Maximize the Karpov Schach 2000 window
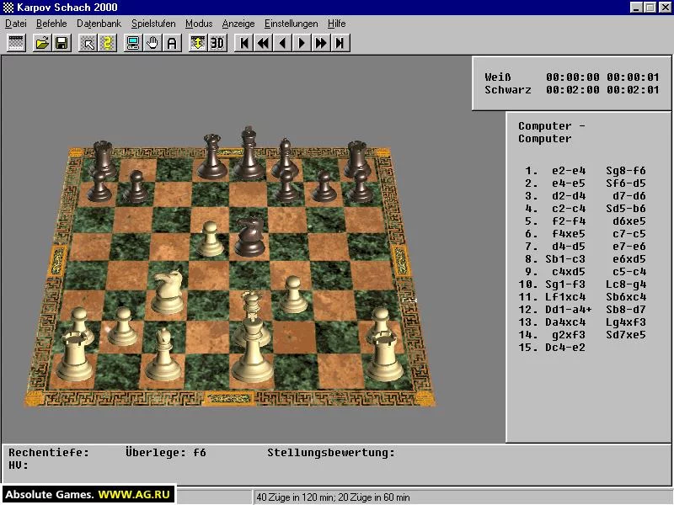 tap(650, 8)
